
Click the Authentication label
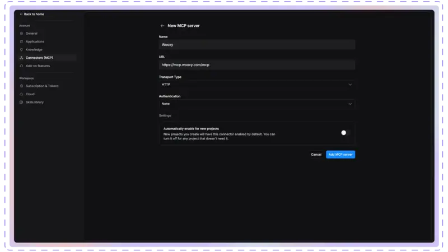[170, 96]
